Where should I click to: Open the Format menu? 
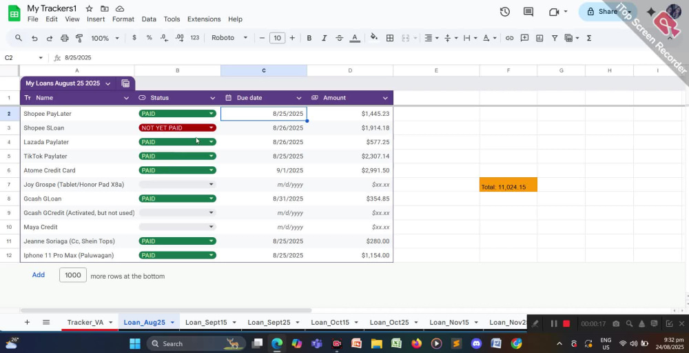[x=123, y=19]
